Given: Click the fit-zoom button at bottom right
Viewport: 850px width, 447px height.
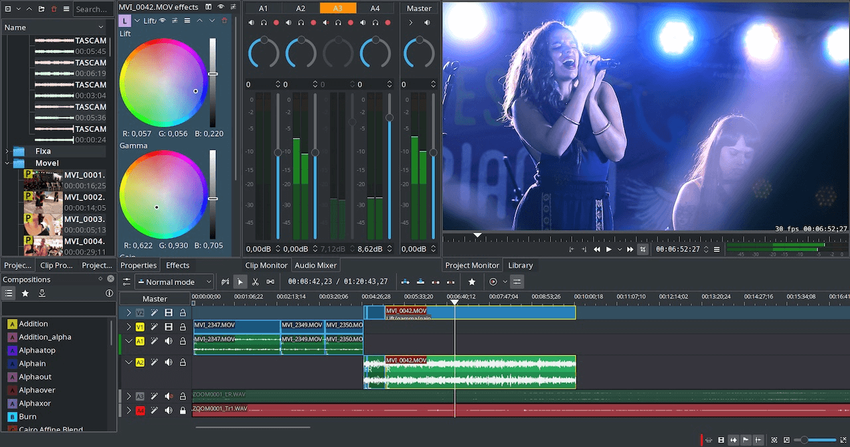Looking at the screenshot, I should click(843, 439).
